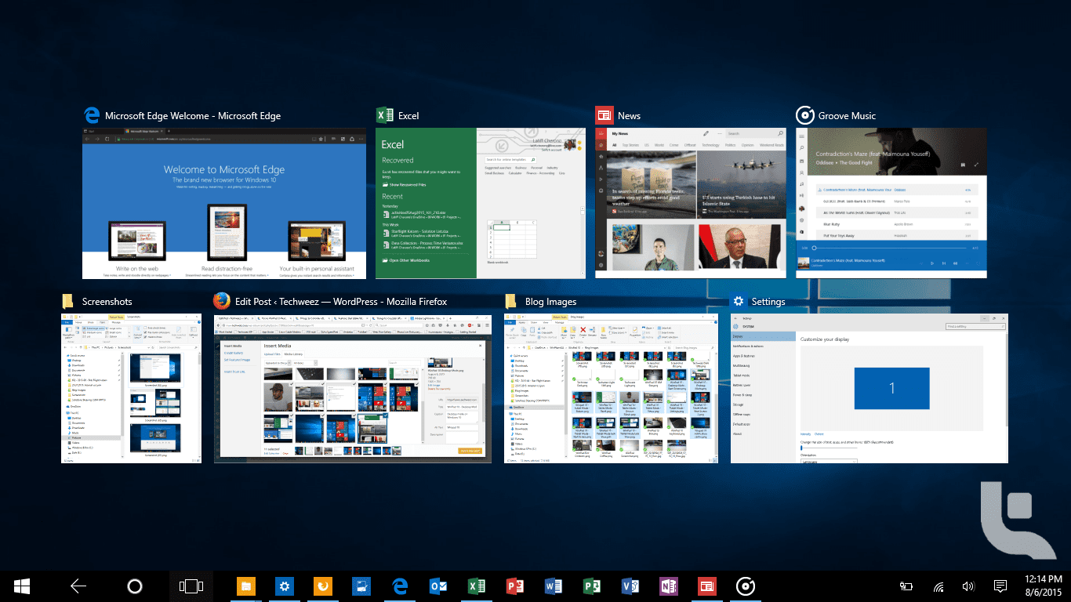Click the Firefox logo beside Edit Post title
This screenshot has height=602, width=1071.
point(222,301)
